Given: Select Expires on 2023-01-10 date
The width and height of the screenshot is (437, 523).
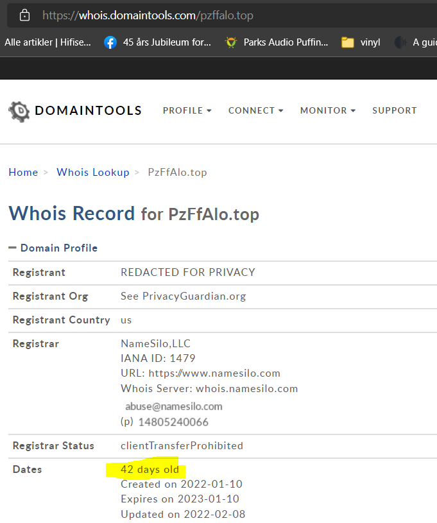Looking at the screenshot, I should point(180,499).
